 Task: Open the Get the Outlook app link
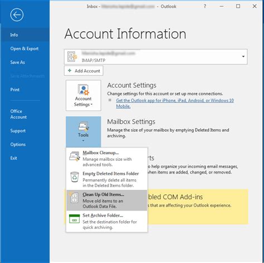(175, 103)
